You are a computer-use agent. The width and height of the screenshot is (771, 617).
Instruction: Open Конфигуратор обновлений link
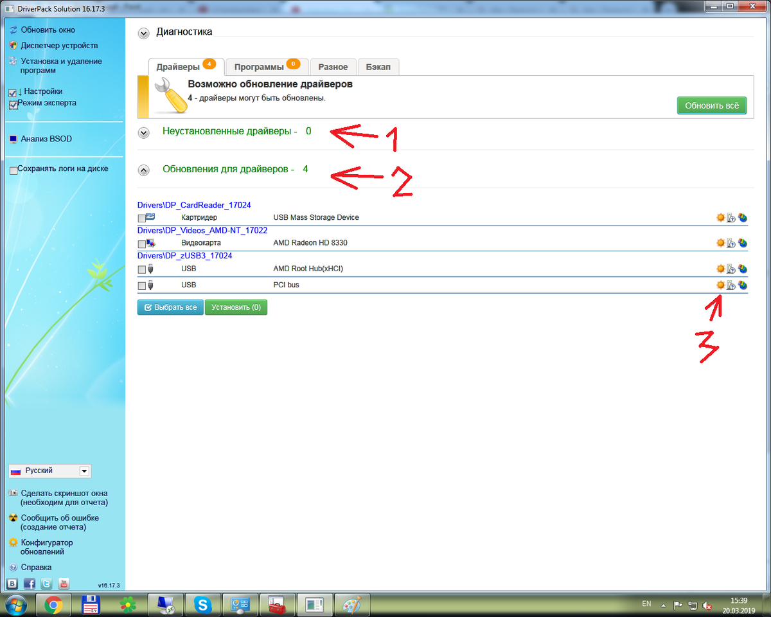coord(47,547)
